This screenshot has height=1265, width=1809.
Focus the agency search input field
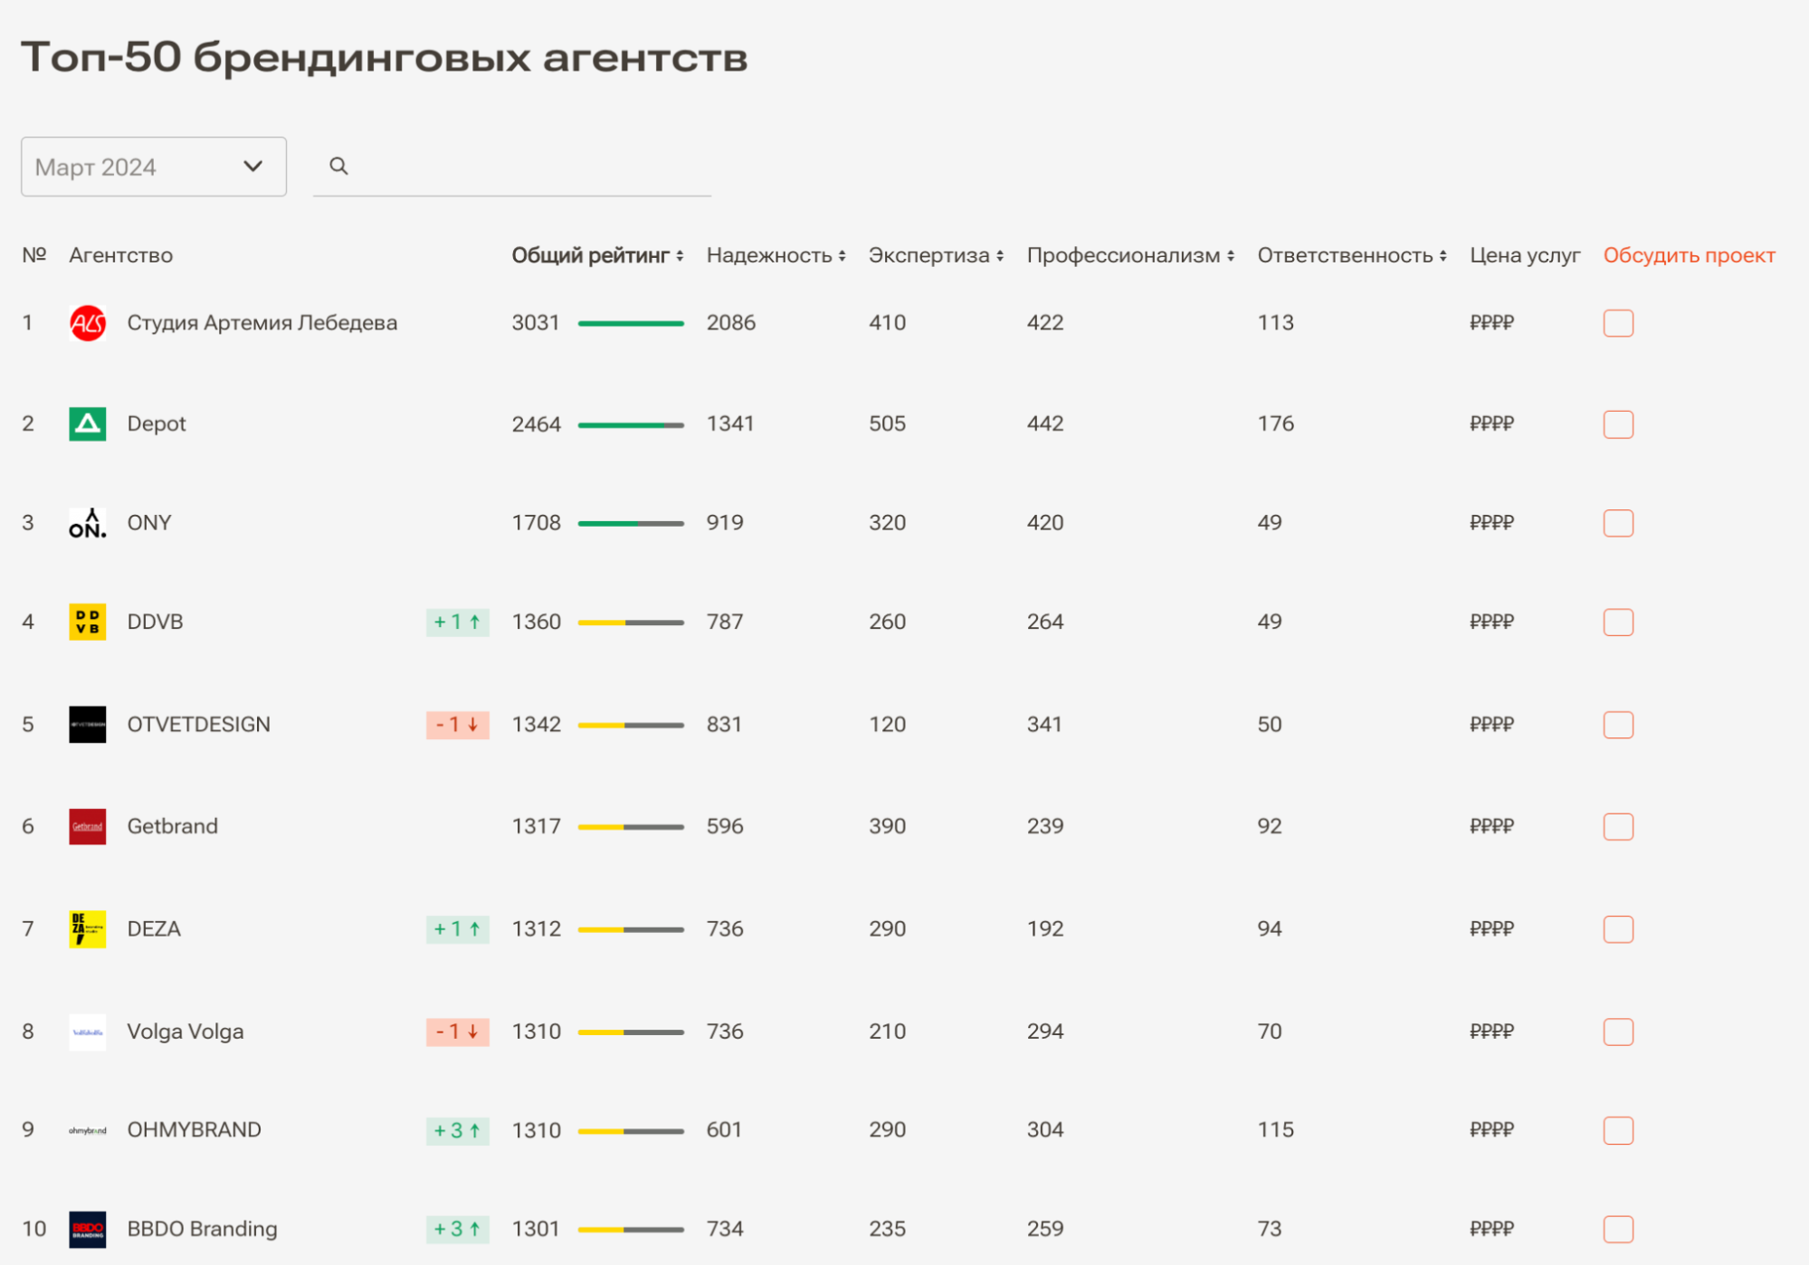pos(512,166)
